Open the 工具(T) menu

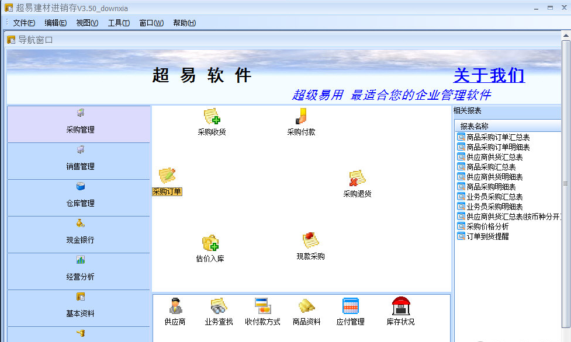click(x=119, y=23)
